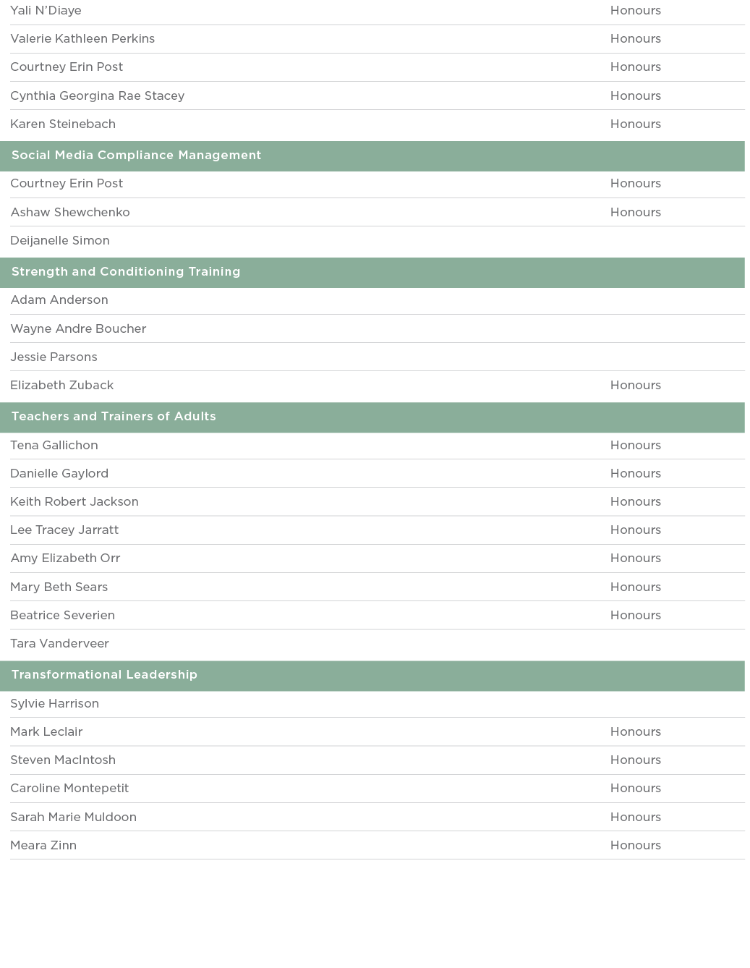Click the Honours label beside Mary Beth Sears

pos(635,587)
